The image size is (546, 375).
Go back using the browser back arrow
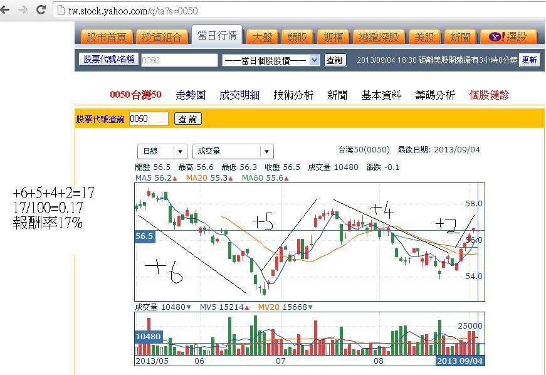pyautogui.click(x=4, y=10)
